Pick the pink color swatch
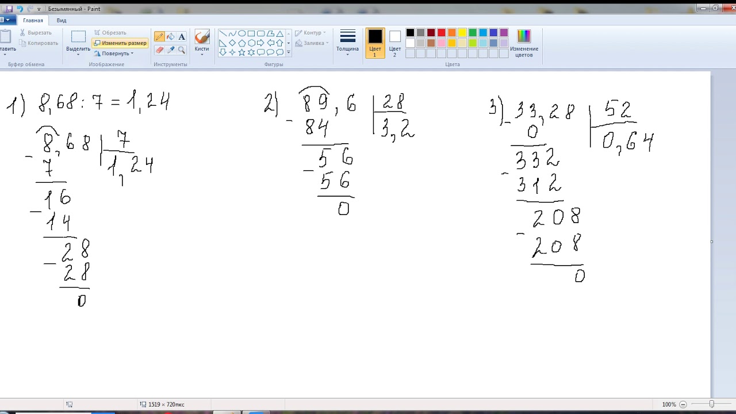Screen dimensions: 736x414 [x=441, y=43]
